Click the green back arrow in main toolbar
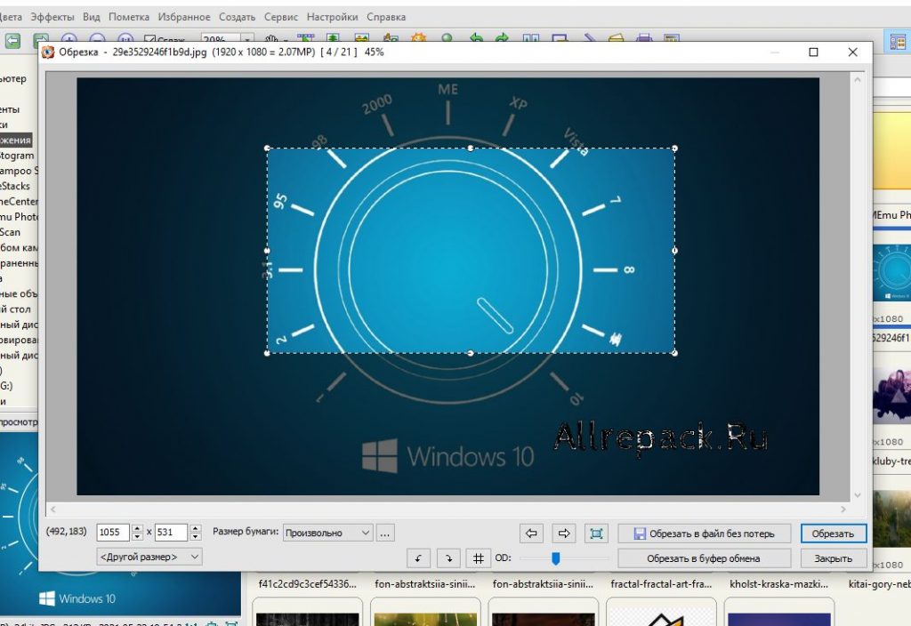This screenshot has height=626, width=911. 12,41
